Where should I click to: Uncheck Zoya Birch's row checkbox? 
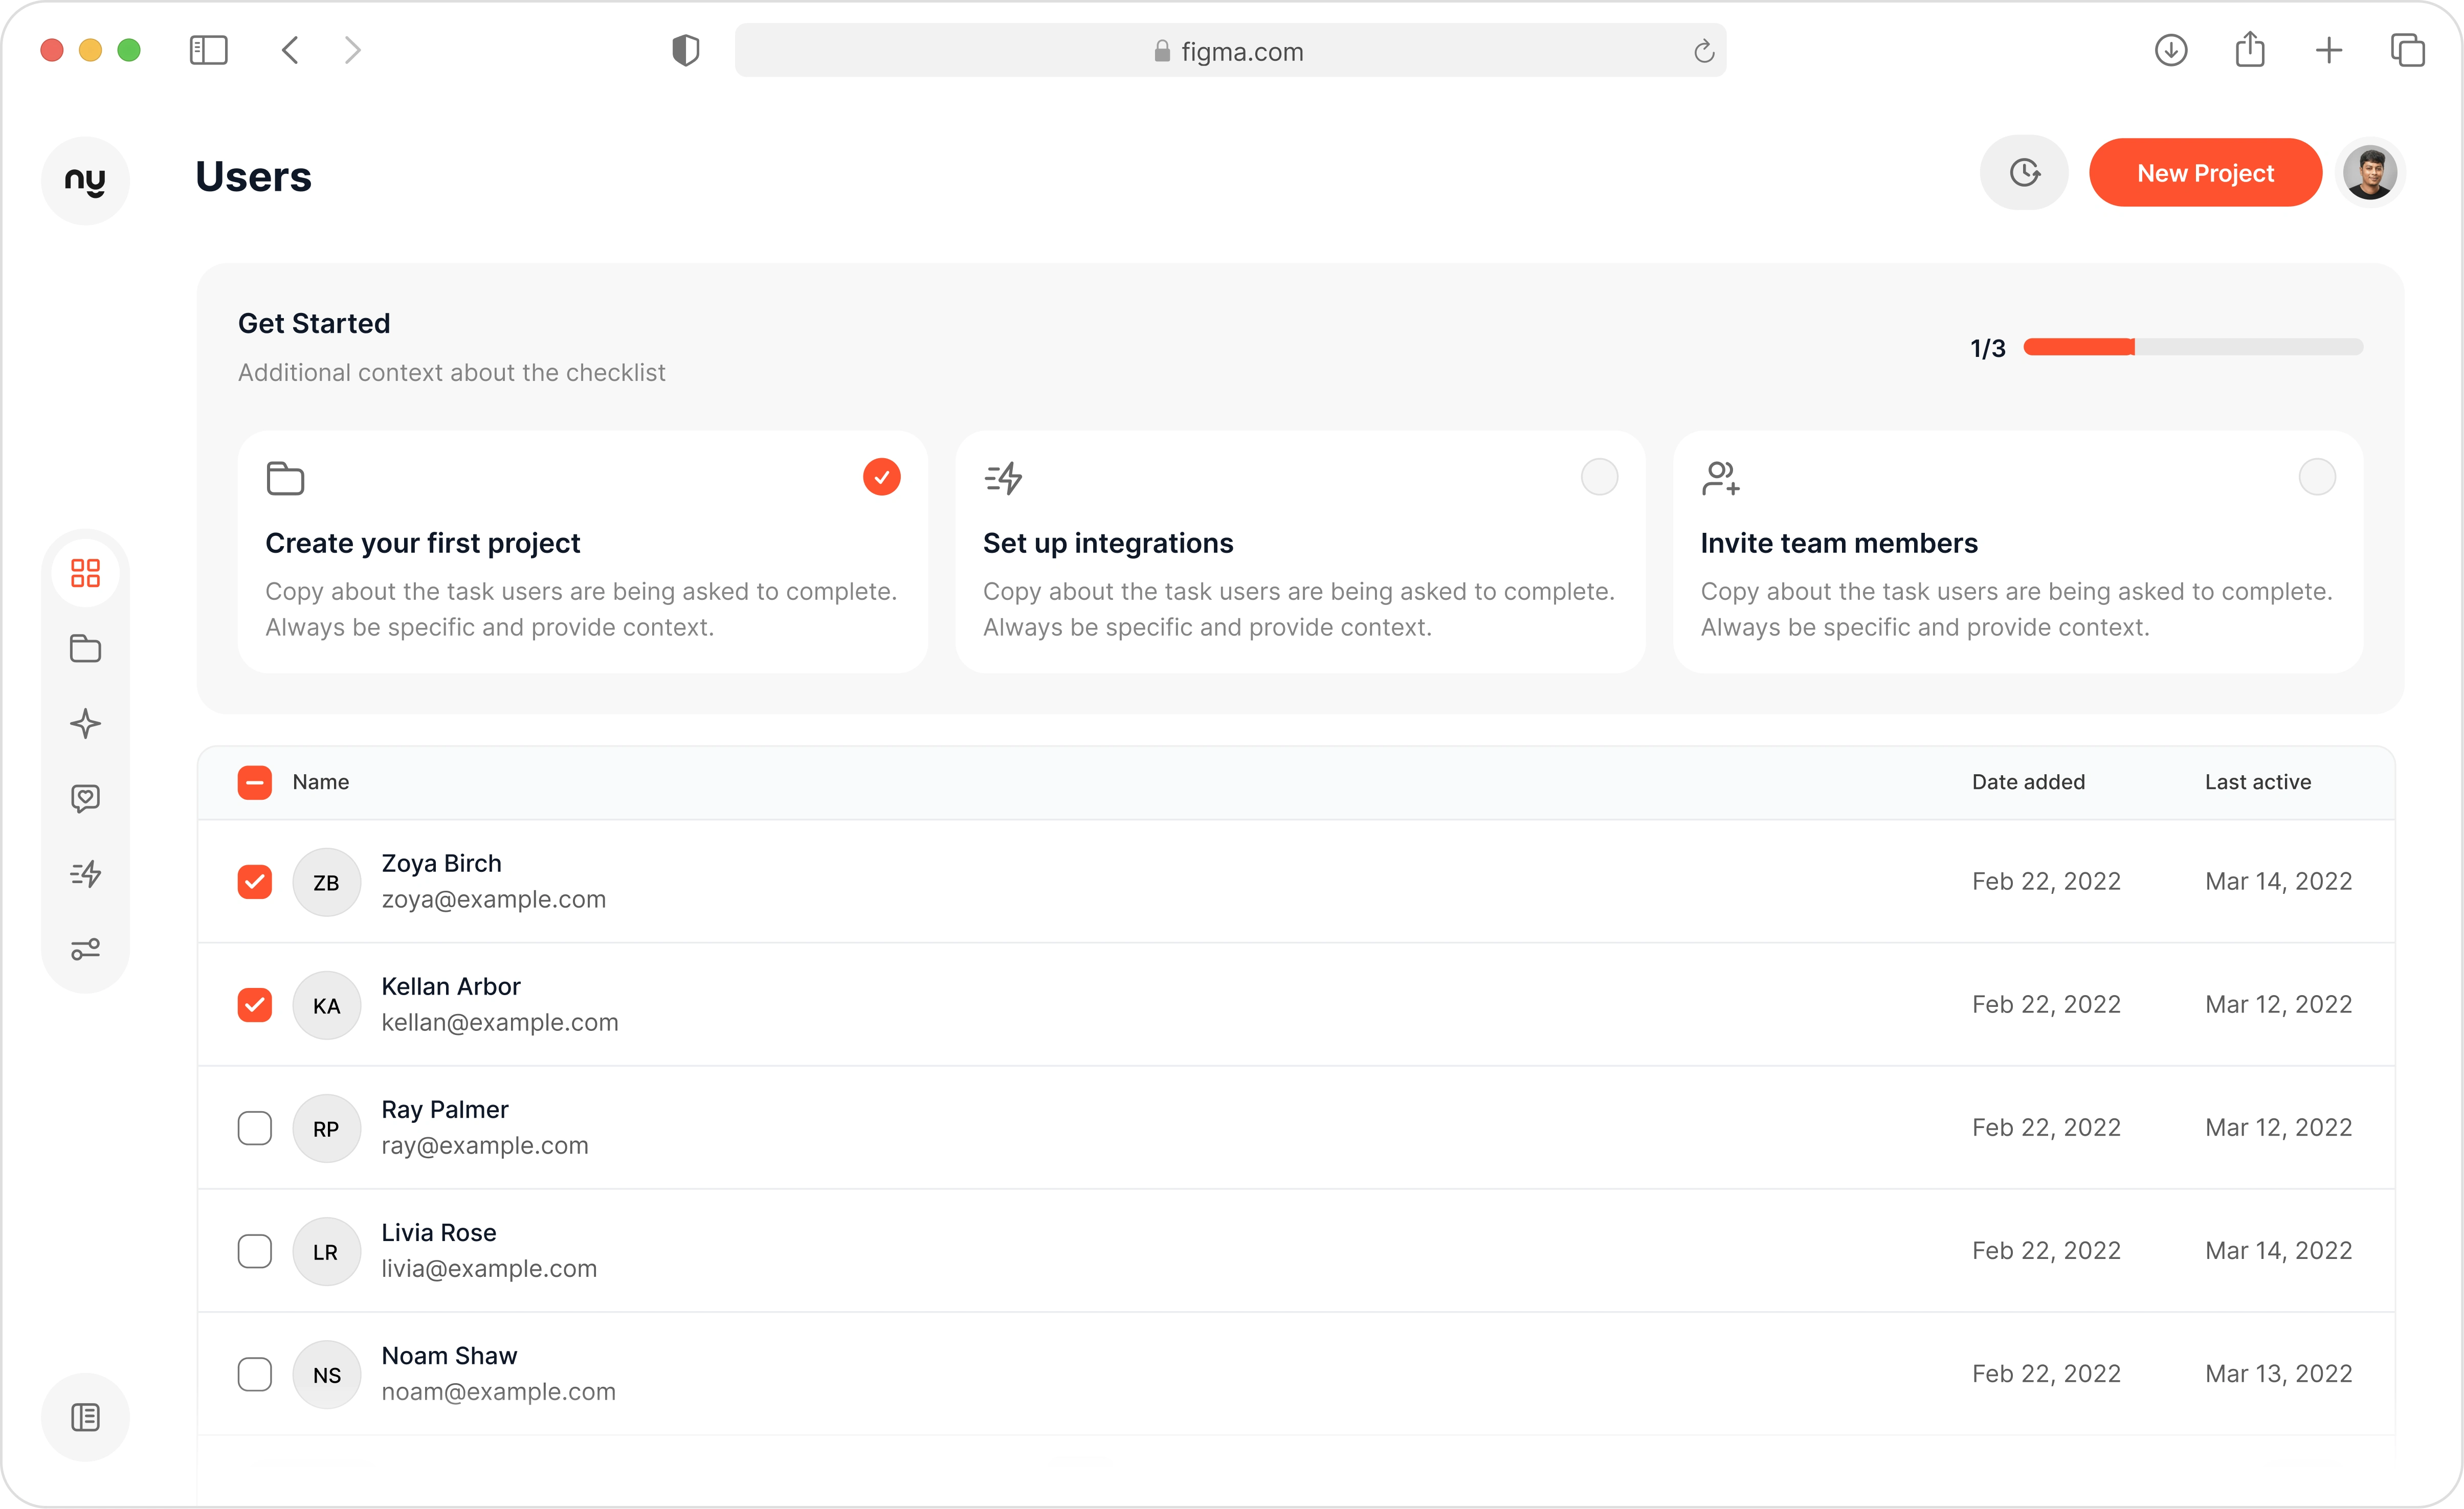(254, 882)
